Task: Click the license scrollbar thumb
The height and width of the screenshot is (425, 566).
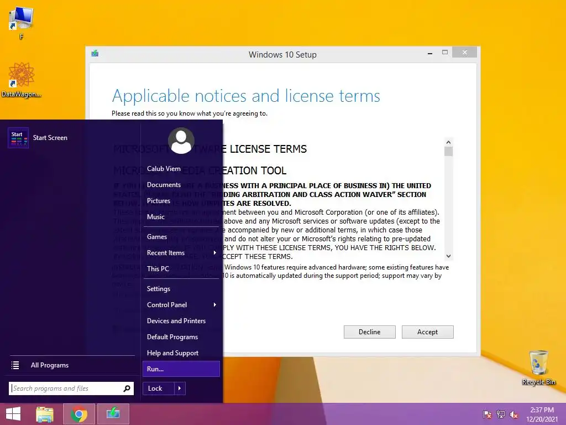Action: (448, 152)
